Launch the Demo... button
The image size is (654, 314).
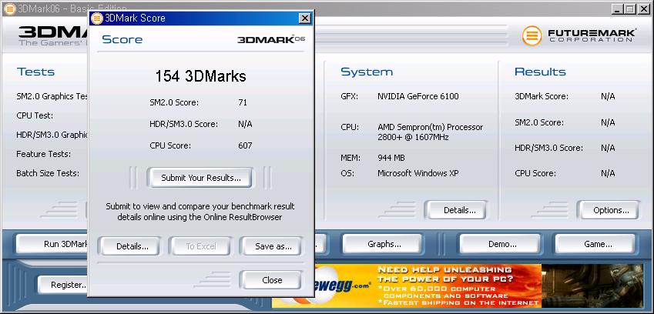coord(500,244)
